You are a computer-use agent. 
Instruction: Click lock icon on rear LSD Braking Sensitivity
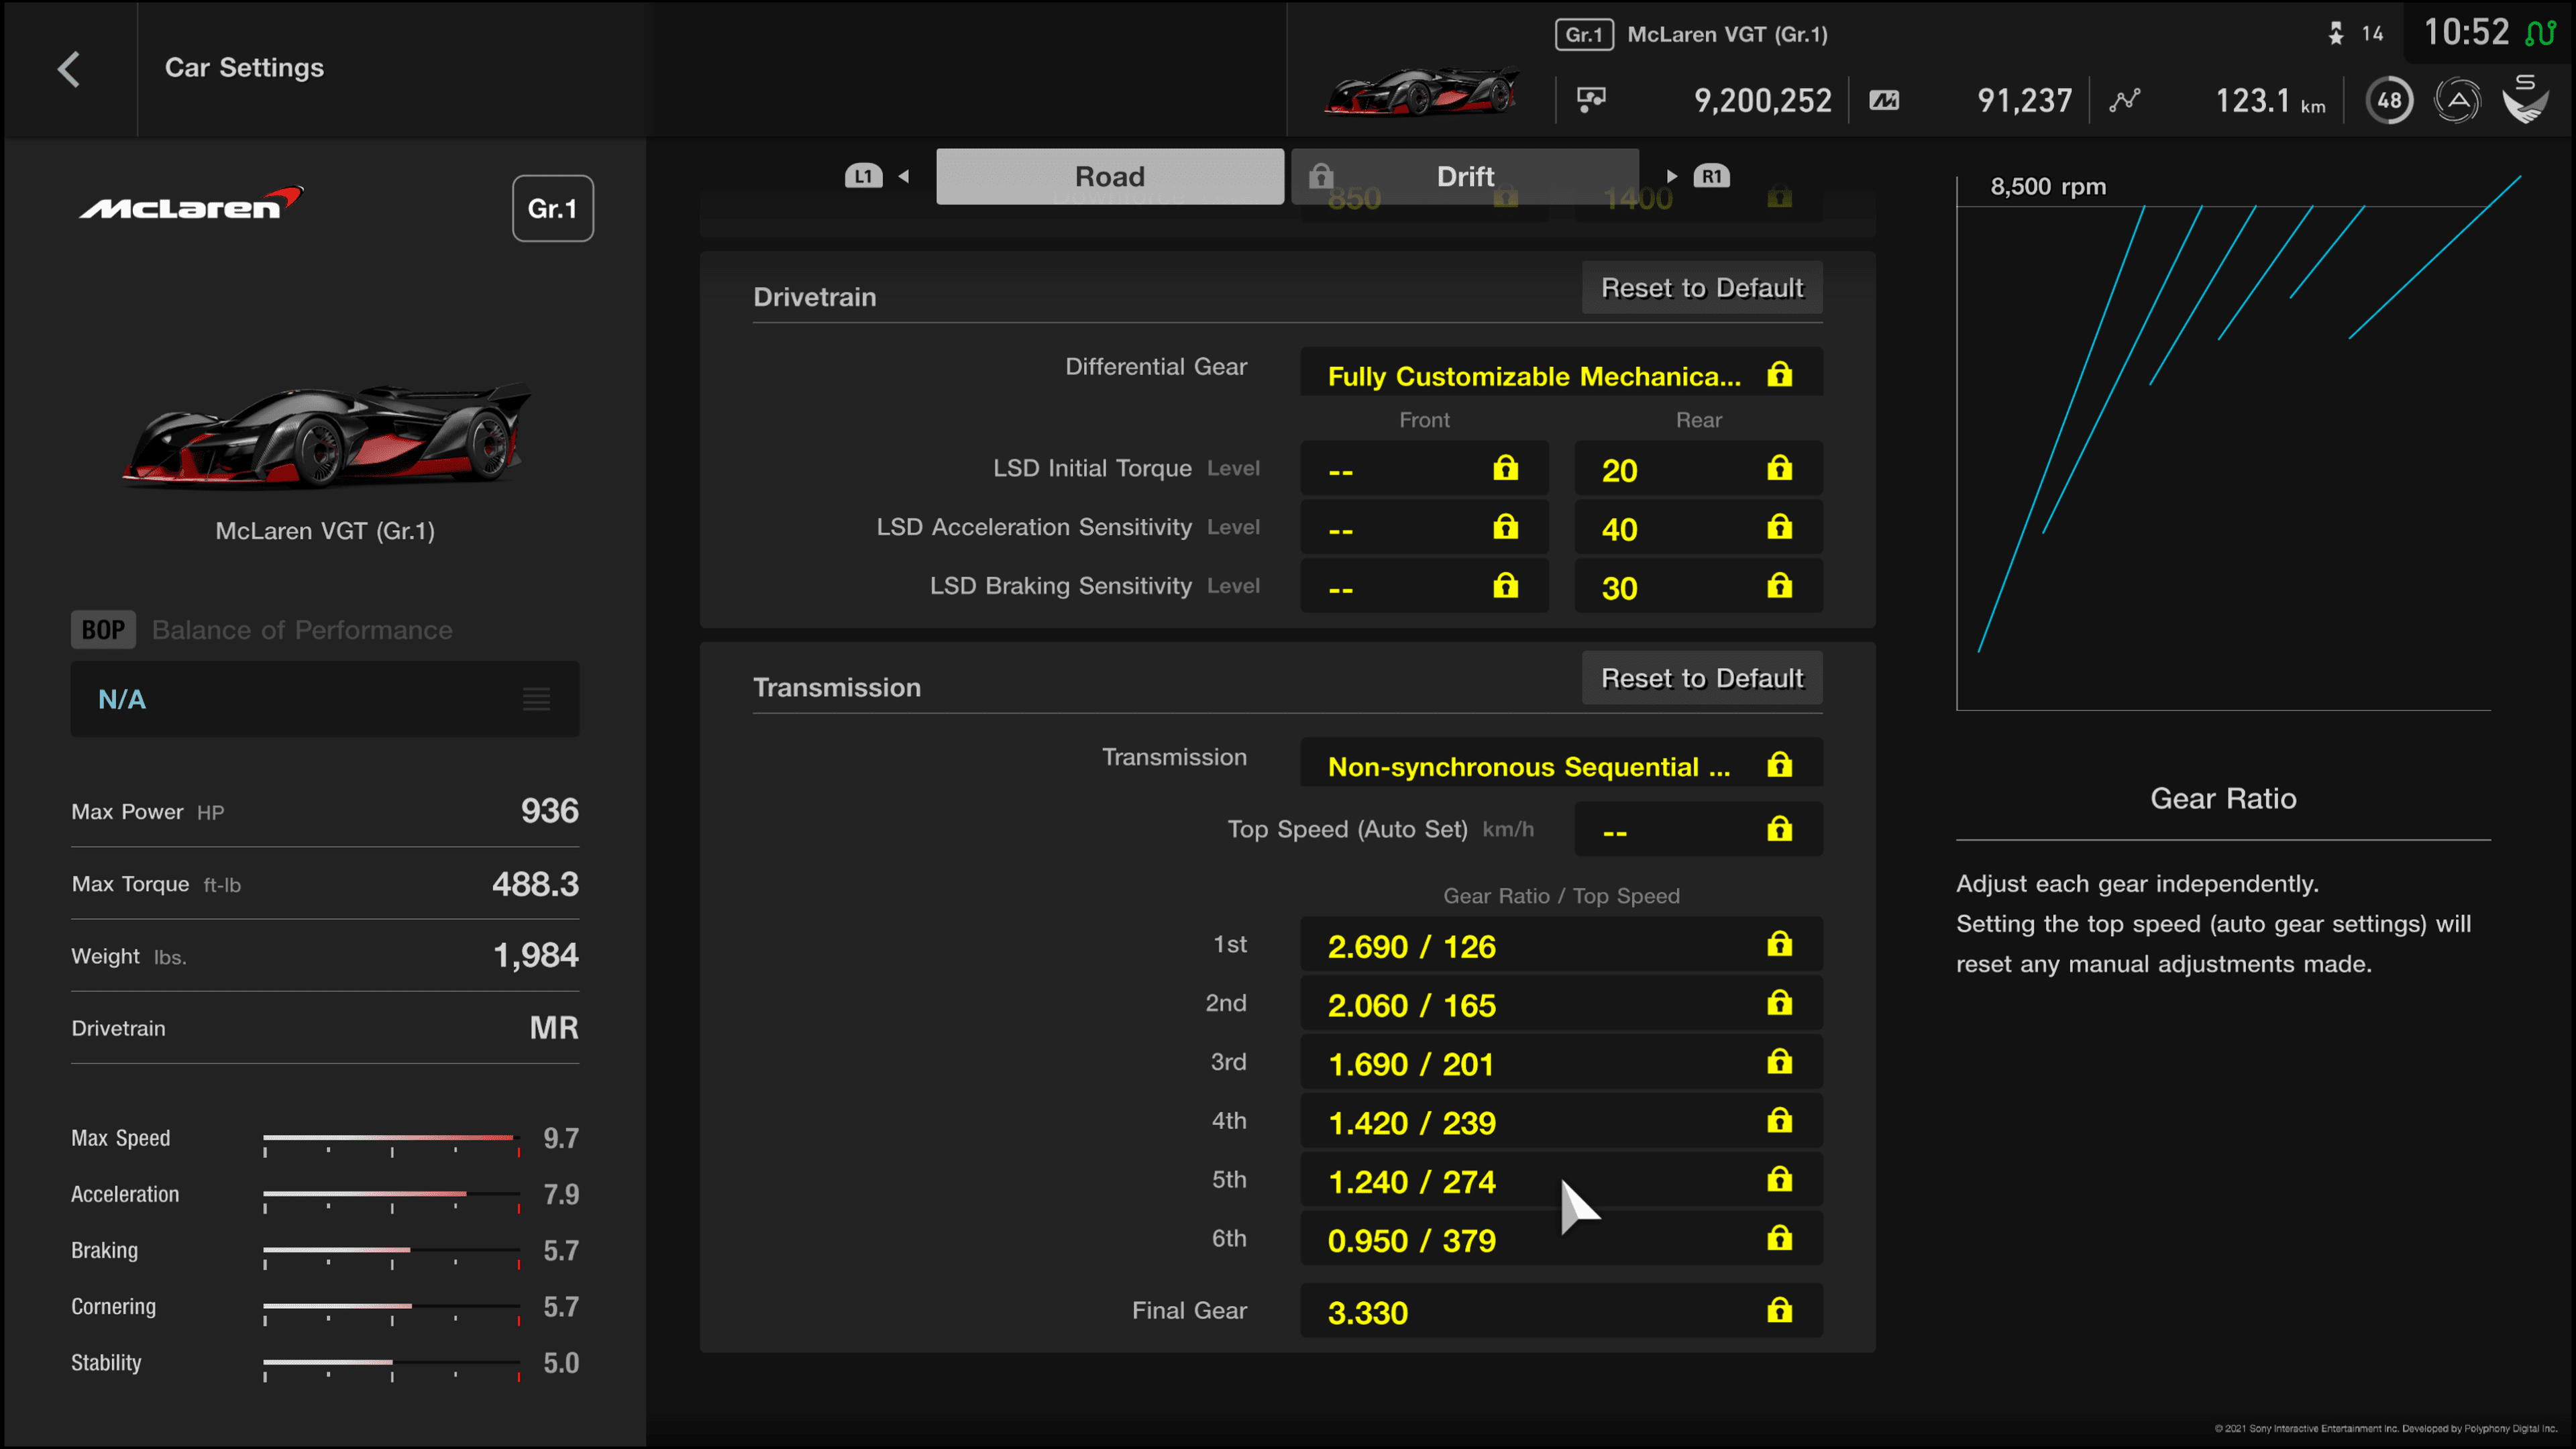pyautogui.click(x=1779, y=586)
